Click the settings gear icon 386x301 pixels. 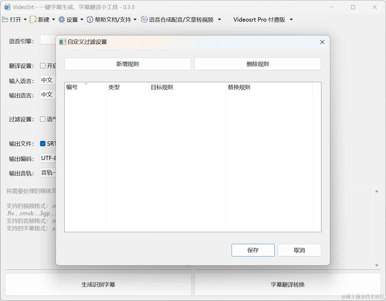pos(62,19)
